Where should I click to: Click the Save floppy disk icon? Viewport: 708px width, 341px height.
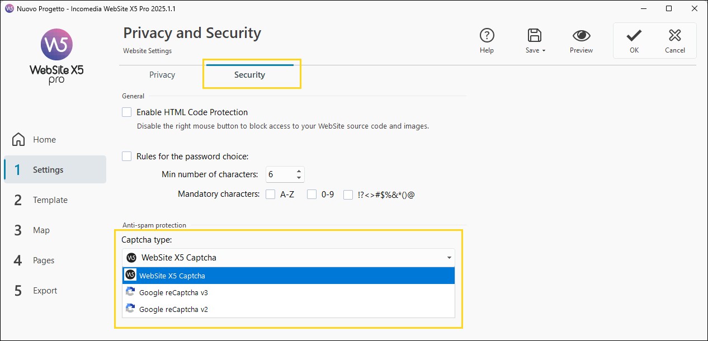coord(535,35)
